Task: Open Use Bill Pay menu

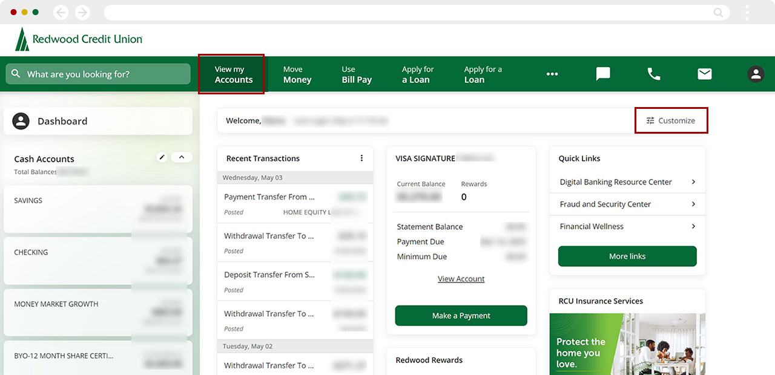Action: pos(357,74)
